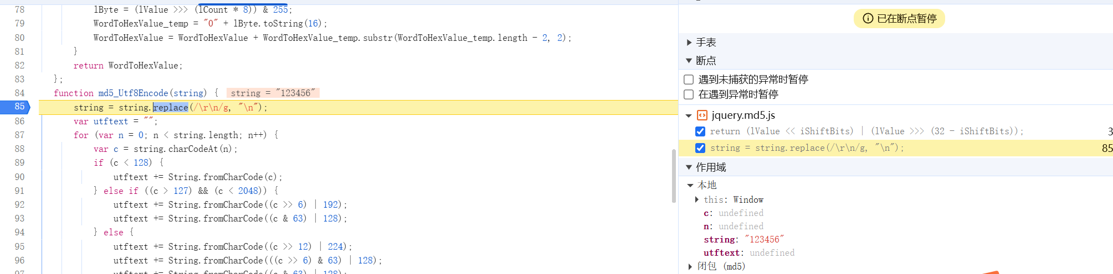Click the jquery.md5.js file icon
The height and width of the screenshot is (274, 1113).
point(702,115)
